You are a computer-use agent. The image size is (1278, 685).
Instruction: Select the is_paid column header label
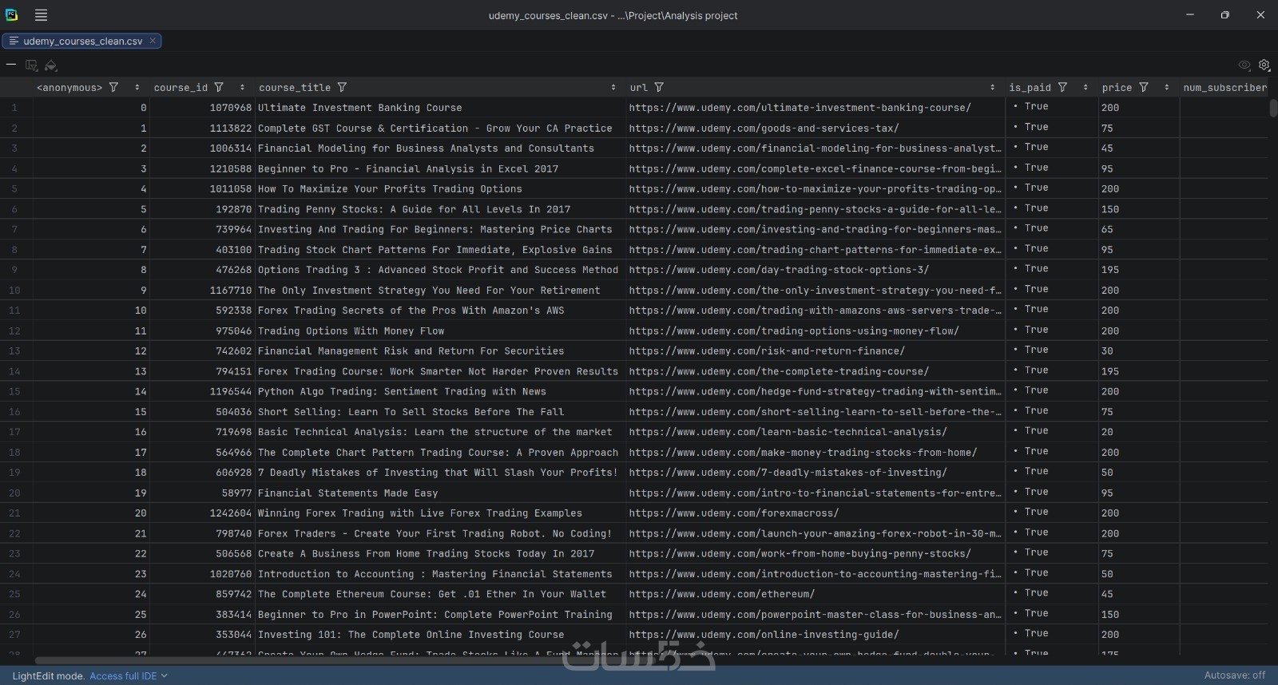tap(1030, 88)
